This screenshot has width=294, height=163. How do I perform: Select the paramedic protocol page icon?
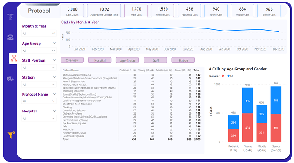(x=14, y=58)
